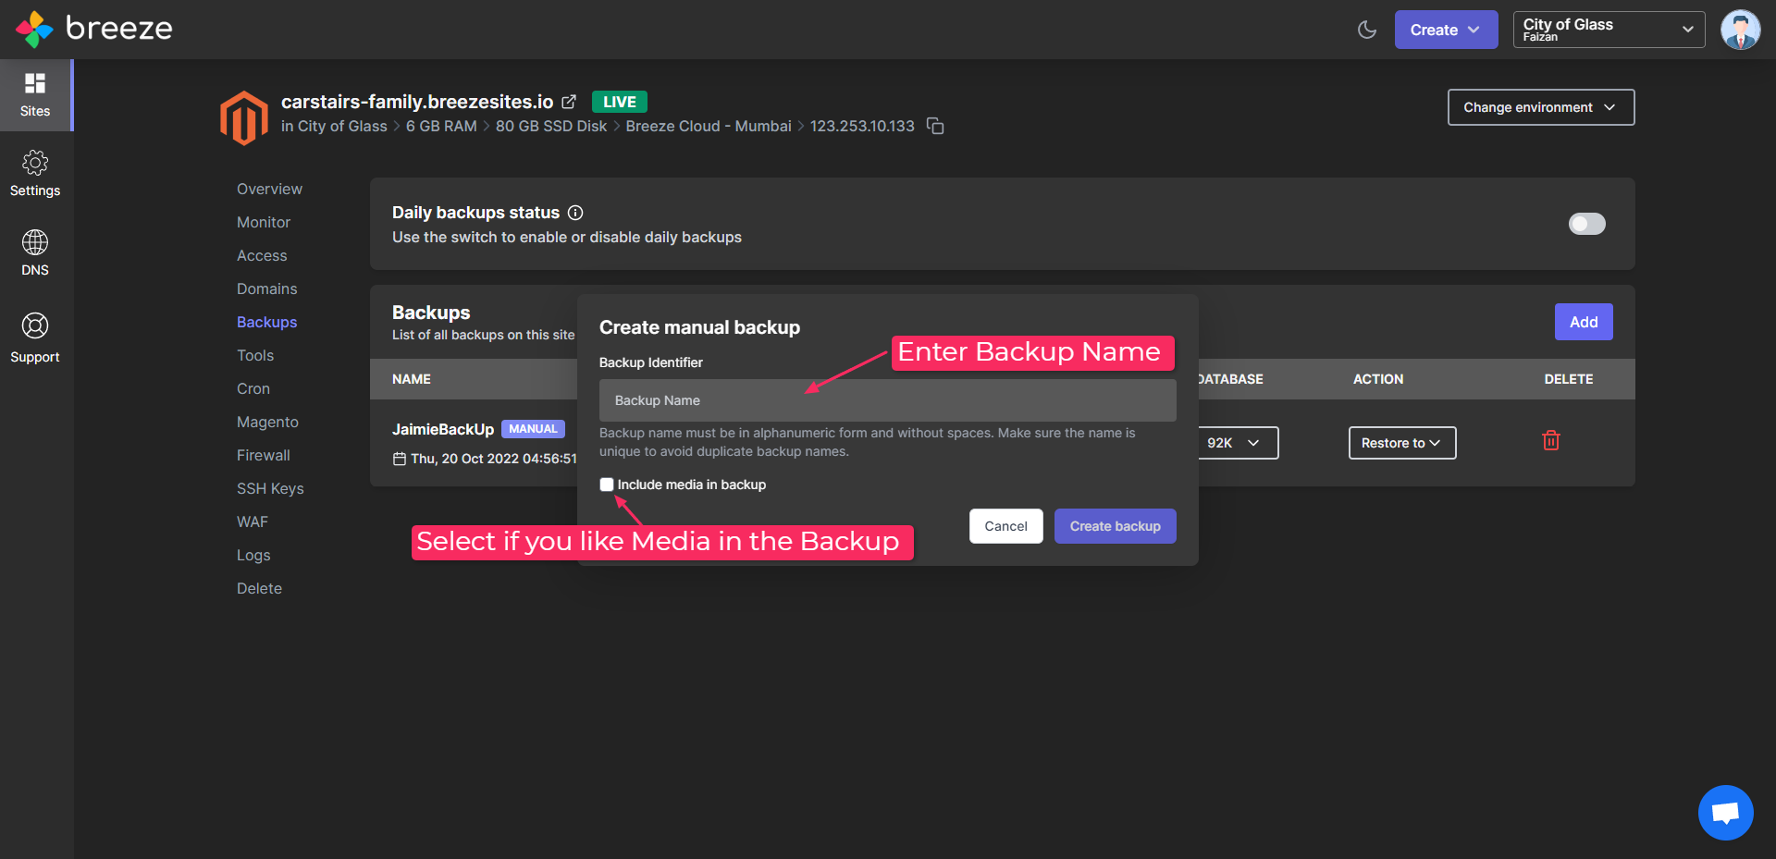Go to the Overview tab
Screen dimensions: 1776x859
tap(269, 189)
